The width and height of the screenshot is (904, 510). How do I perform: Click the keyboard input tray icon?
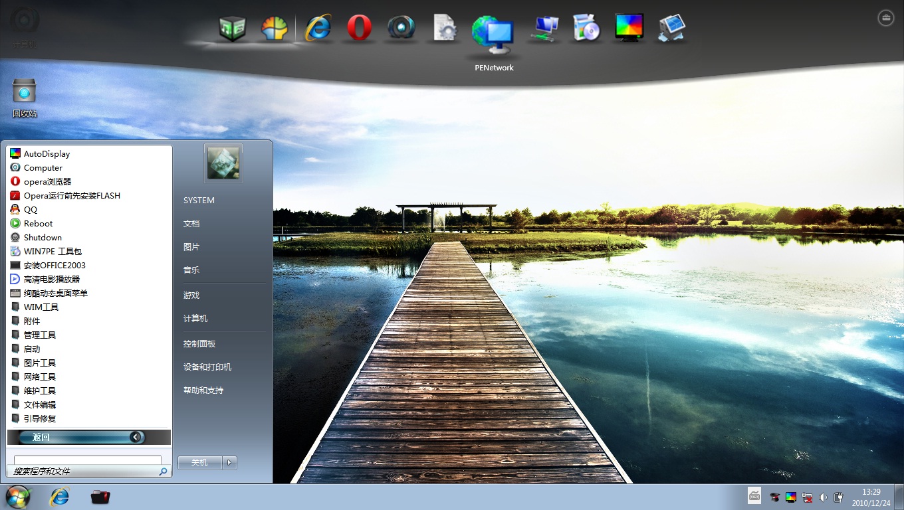pyautogui.click(x=754, y=496)
